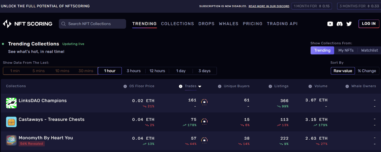Select the 3 days time range

pos(204,71)
